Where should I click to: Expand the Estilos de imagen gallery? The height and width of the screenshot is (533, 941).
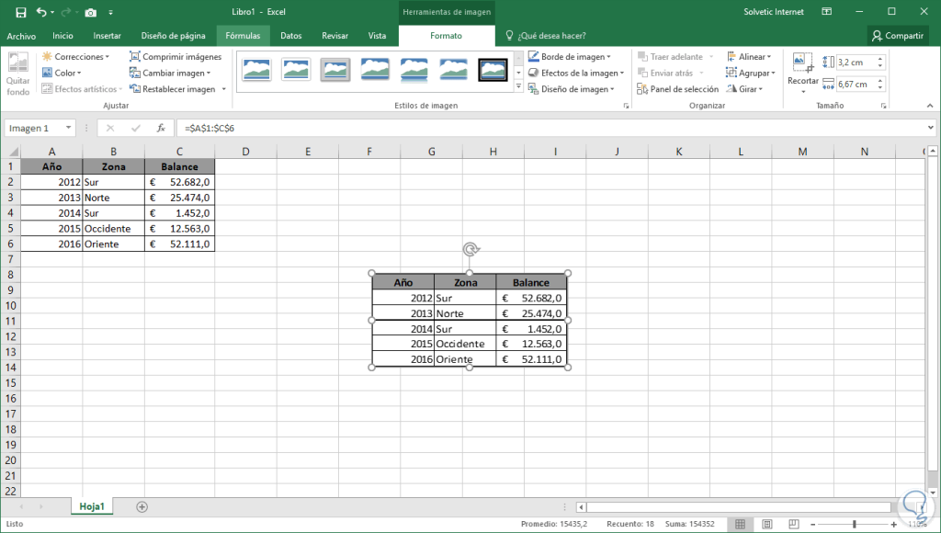coord(519,87)
